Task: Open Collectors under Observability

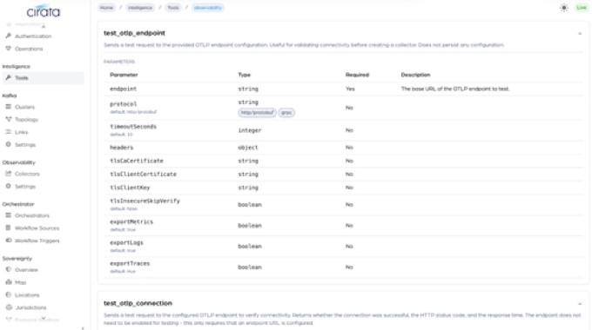Action: (27, 174)
